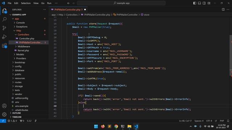The width and height of the screenshot is (232, 130).
Task: Expand the Middleware folder
Action: point(24,47)
